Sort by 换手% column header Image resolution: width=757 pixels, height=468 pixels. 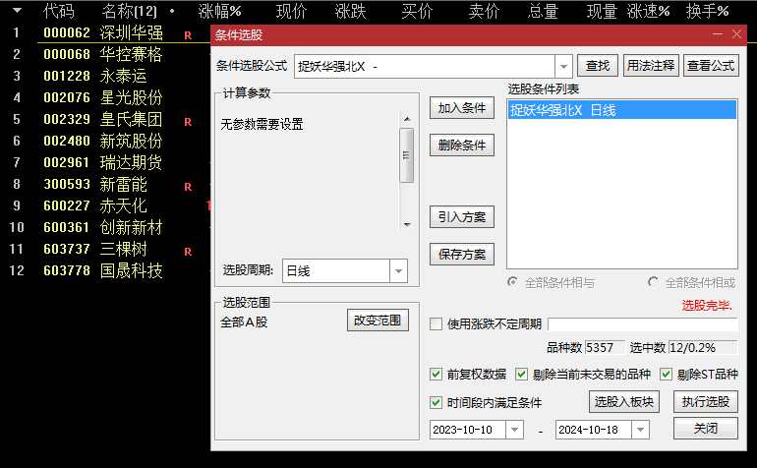click(x=707, y=11)
